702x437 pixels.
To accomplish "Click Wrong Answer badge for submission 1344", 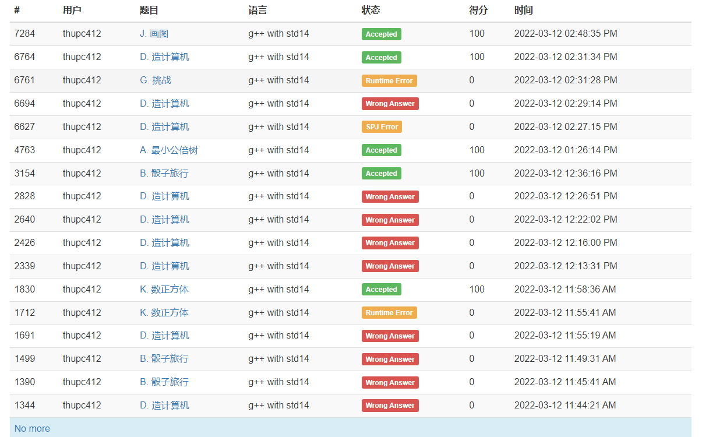I will click(390, 406).
